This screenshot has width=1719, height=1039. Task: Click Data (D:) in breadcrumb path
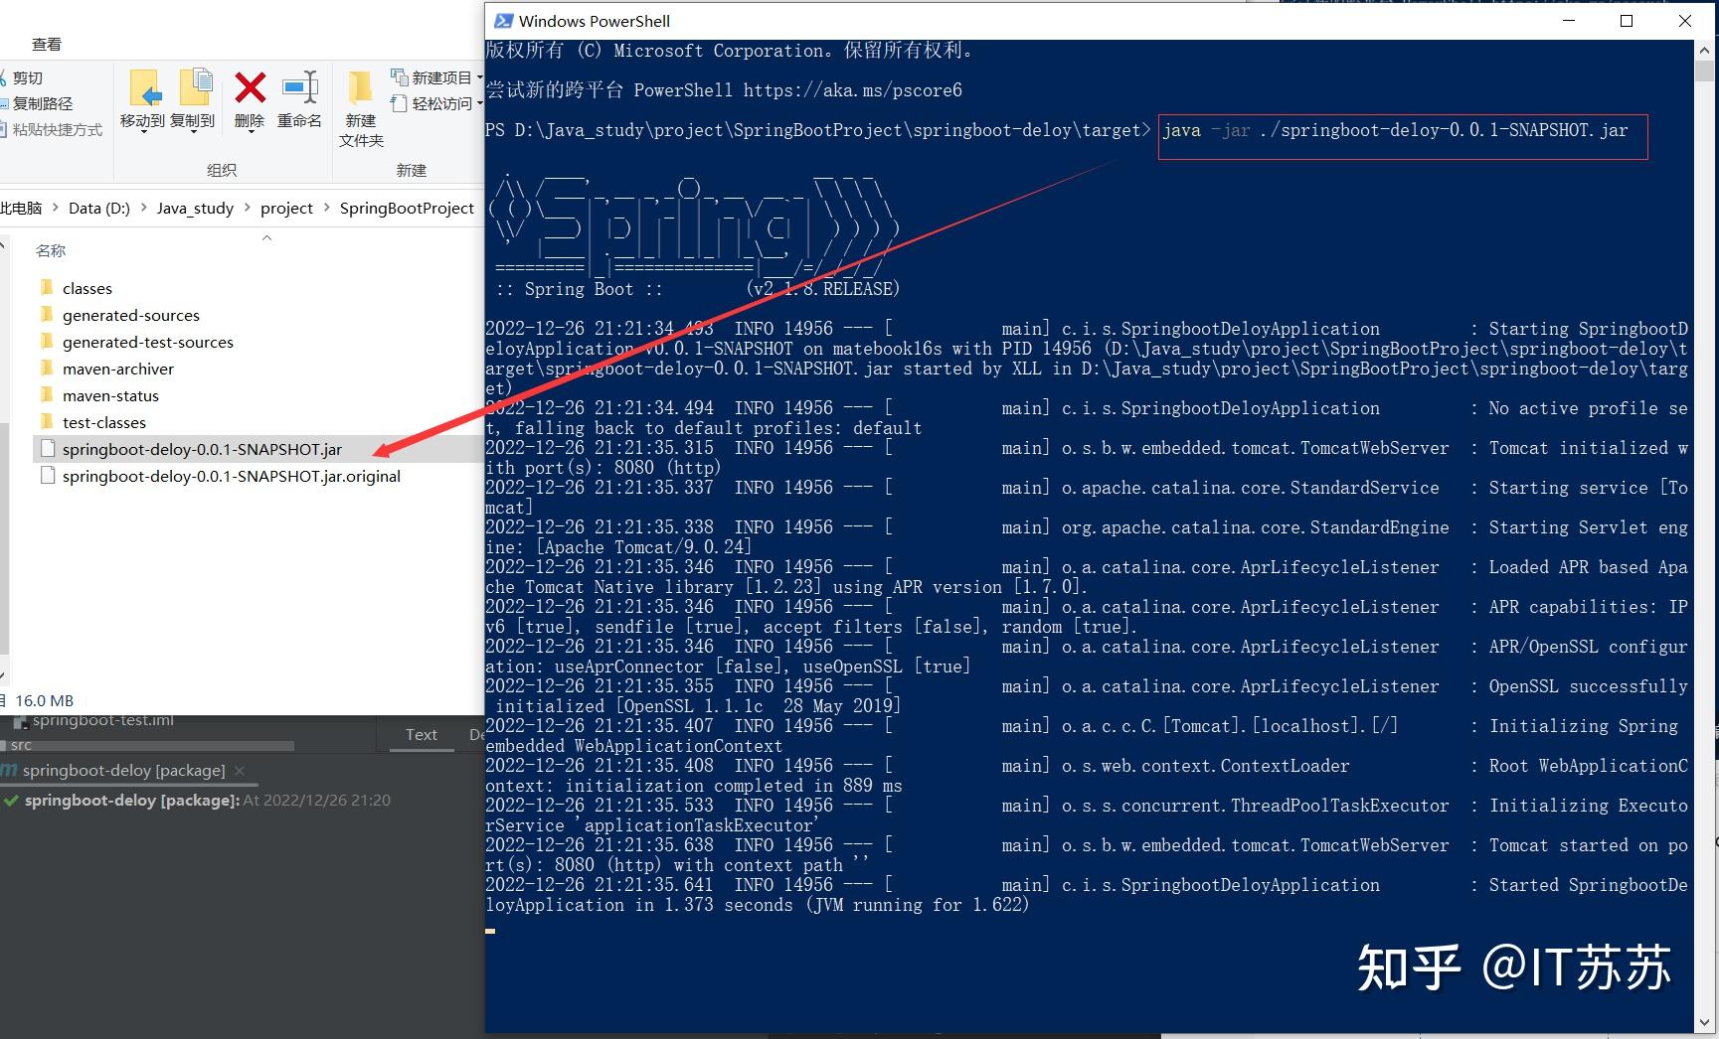point(99,208)
